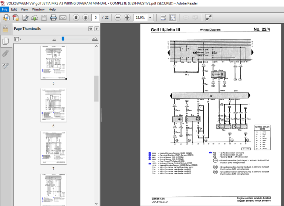This screenshot has width=284, height=206.
Task: Click the Create PDF online icon
Action: (6, 18)
